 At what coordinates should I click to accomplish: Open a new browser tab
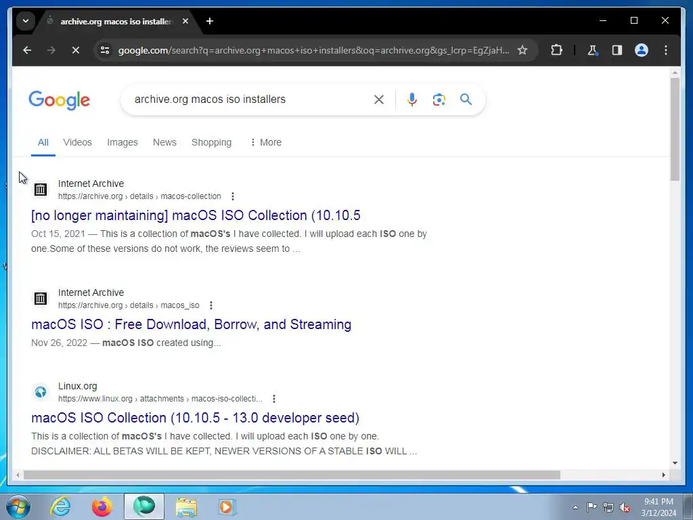210,21
